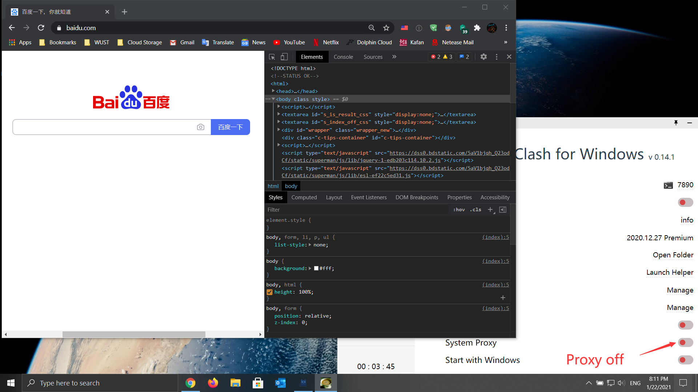Open the jquery script source link
This screenshot has height=392, width=698.
coord(396,157)
